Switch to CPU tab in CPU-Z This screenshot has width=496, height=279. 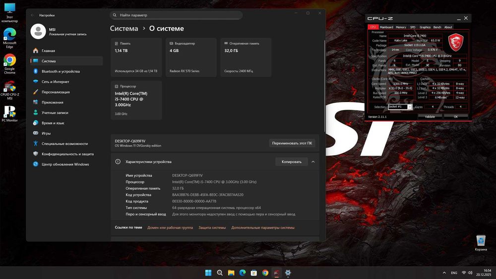click(x=373, y=27)
